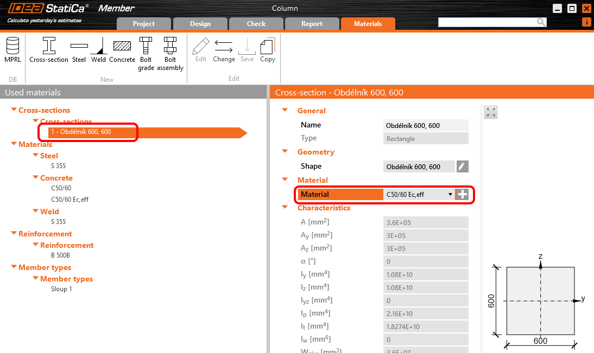Open the Report tab
This screenshot has height=353, width=594.
[312, 24]
